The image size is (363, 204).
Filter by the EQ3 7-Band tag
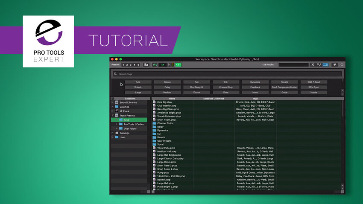pos(314,82)
